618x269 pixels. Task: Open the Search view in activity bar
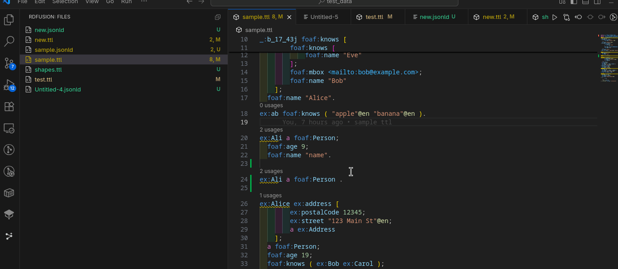tap(9, 42)
